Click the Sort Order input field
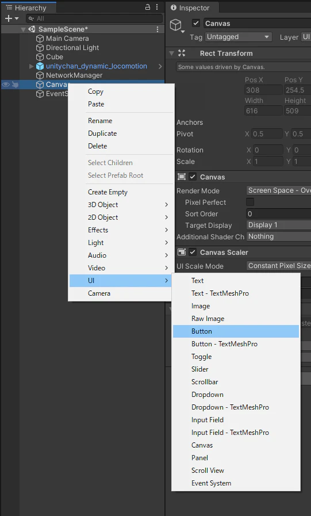 (278, 213)
